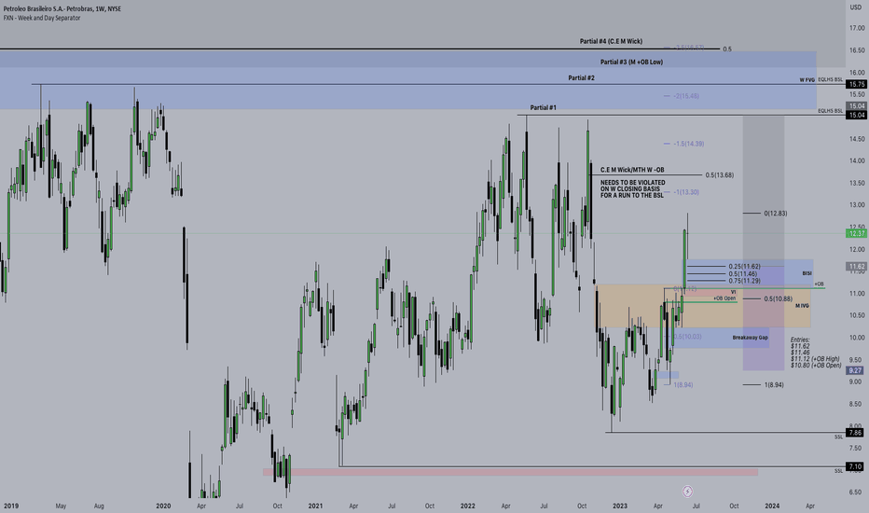
Task: Select the 'Breakaway Gap' zone label
Action: tap(750, 338)
